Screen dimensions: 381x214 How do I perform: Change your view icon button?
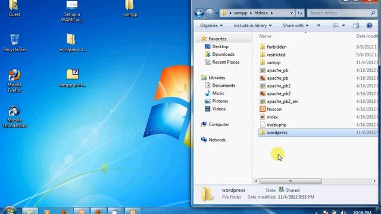coord(335,26)
